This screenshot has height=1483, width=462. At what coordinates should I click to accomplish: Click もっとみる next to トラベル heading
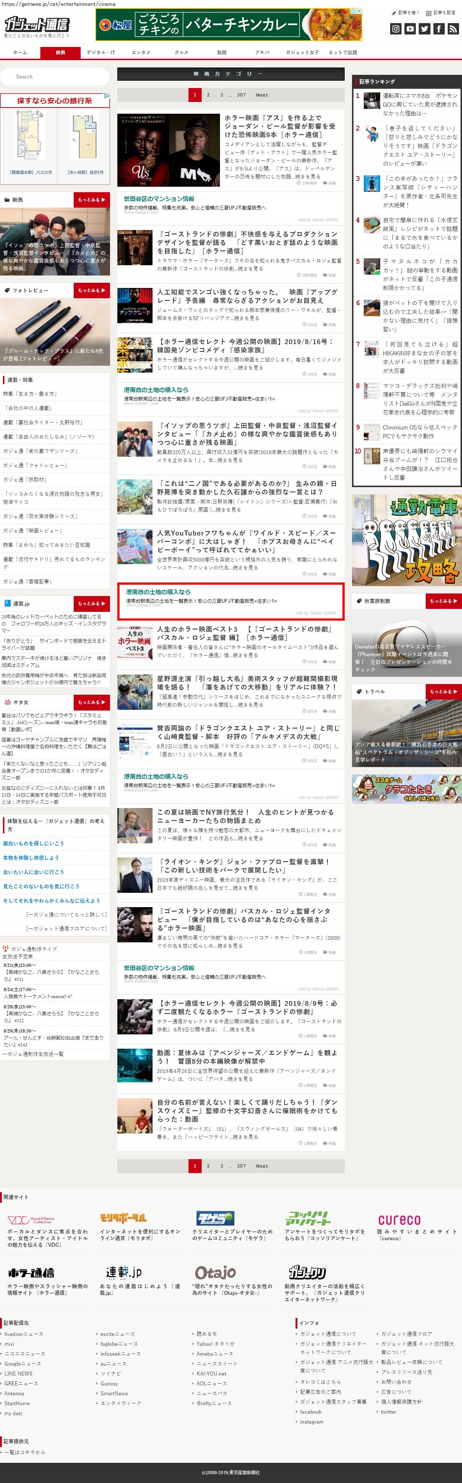tap(444, 691)
